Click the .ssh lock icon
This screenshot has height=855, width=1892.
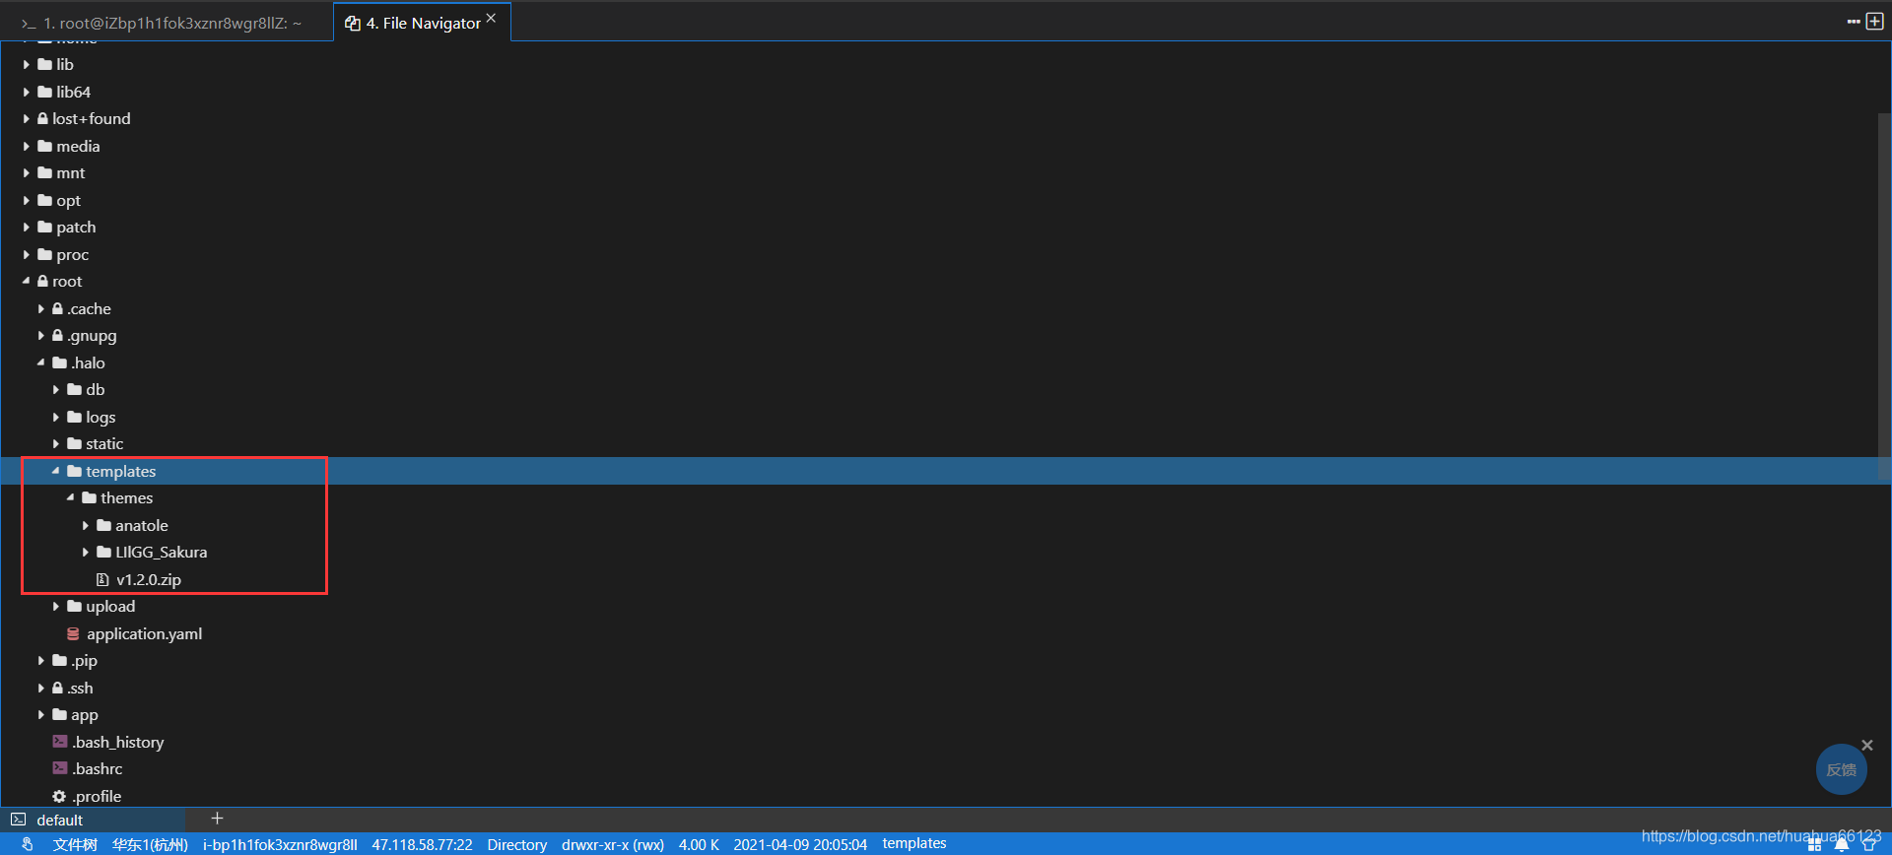click(x=57, y=688)
